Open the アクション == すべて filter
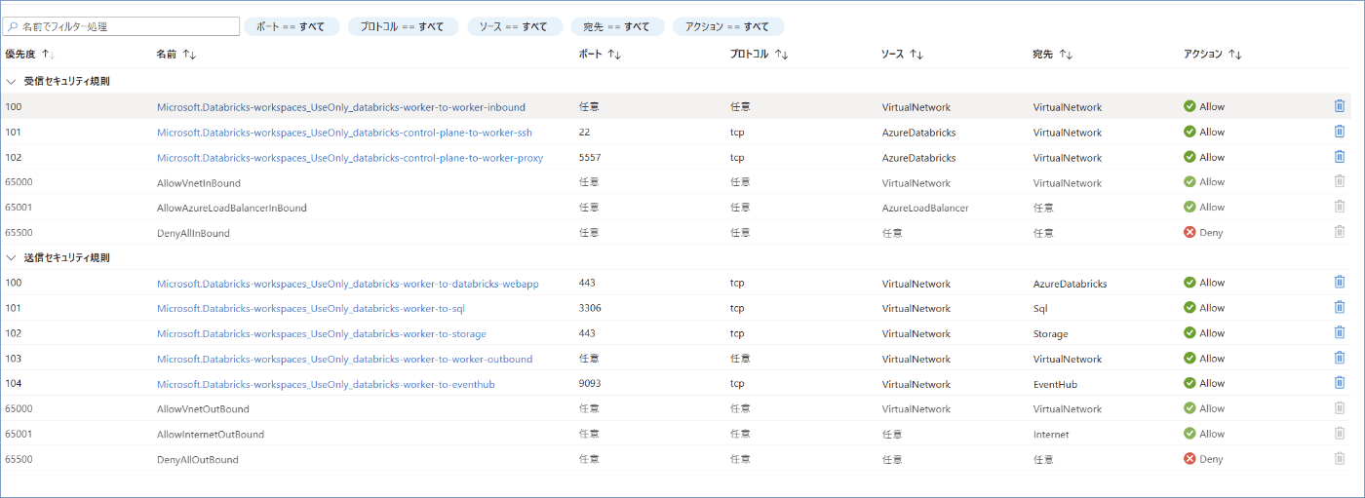This screenshot has height=498, width=1365. tap(727, 26)
